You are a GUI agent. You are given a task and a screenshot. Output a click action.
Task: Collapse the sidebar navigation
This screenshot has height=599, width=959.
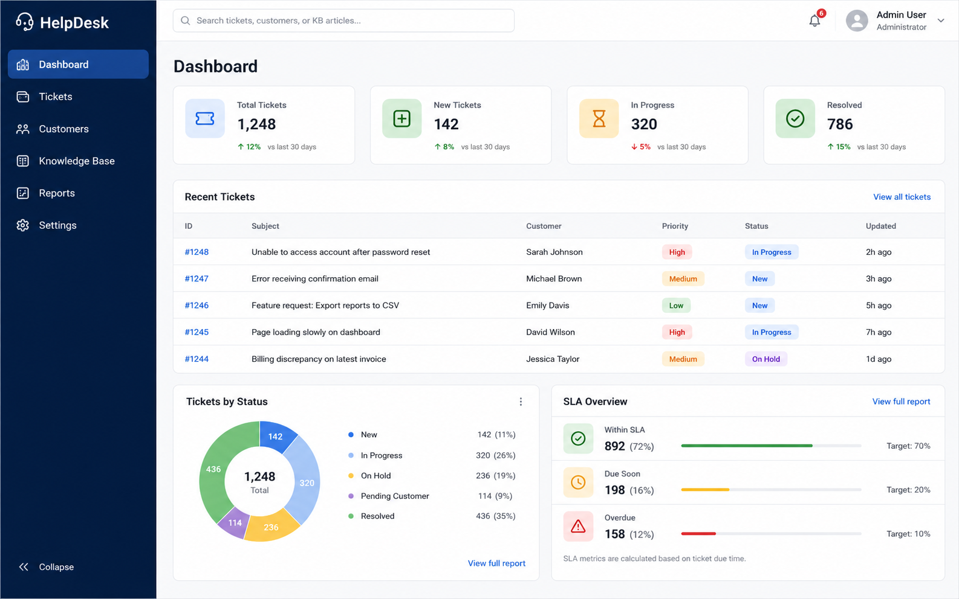[46, 567]
